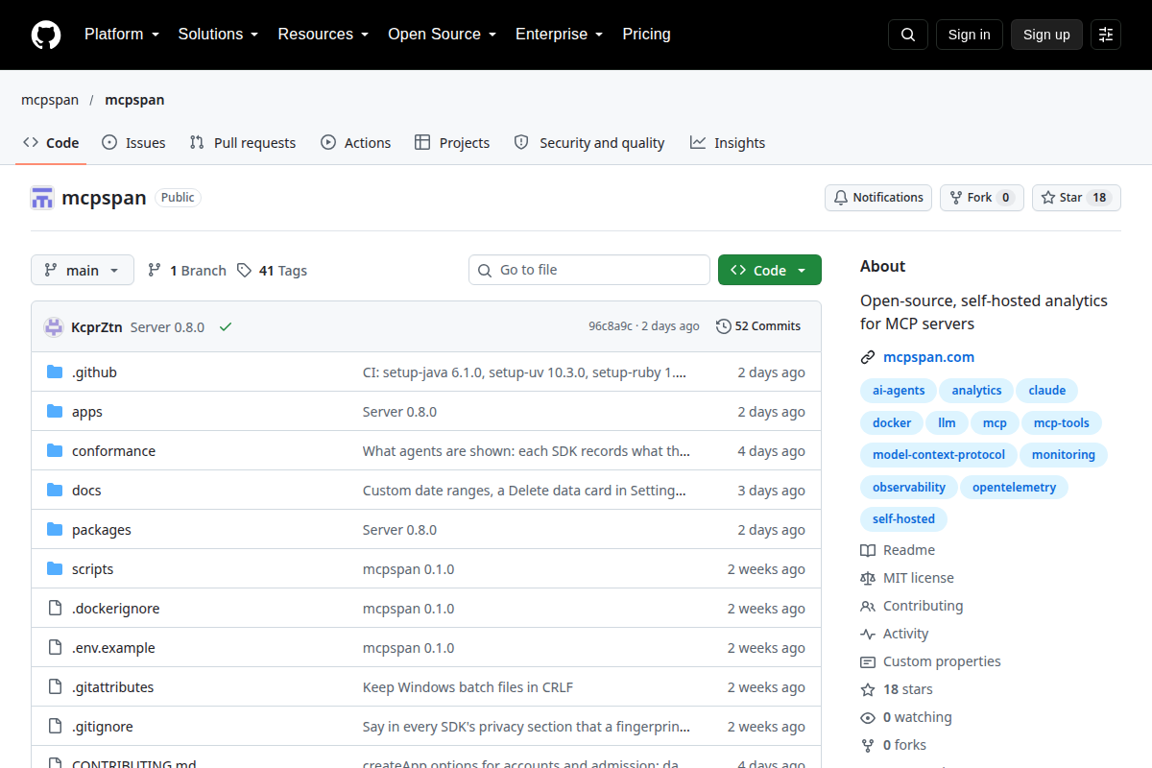
Task: Open the 52 Commits history
Action: (758, 326)
